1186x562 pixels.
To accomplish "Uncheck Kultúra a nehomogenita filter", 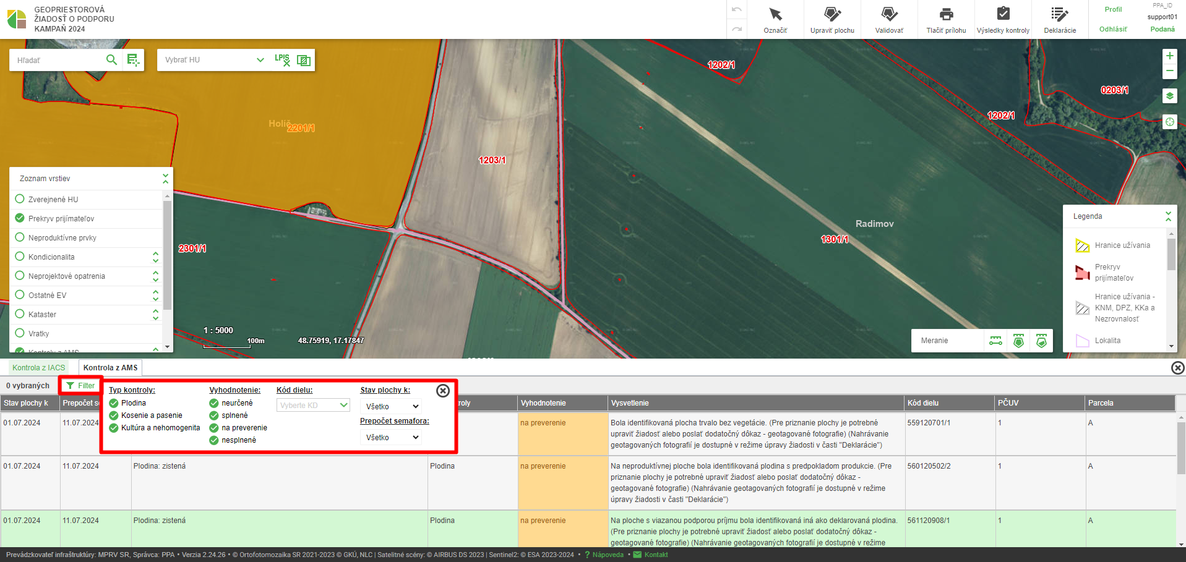I will [x=114, y=428].
